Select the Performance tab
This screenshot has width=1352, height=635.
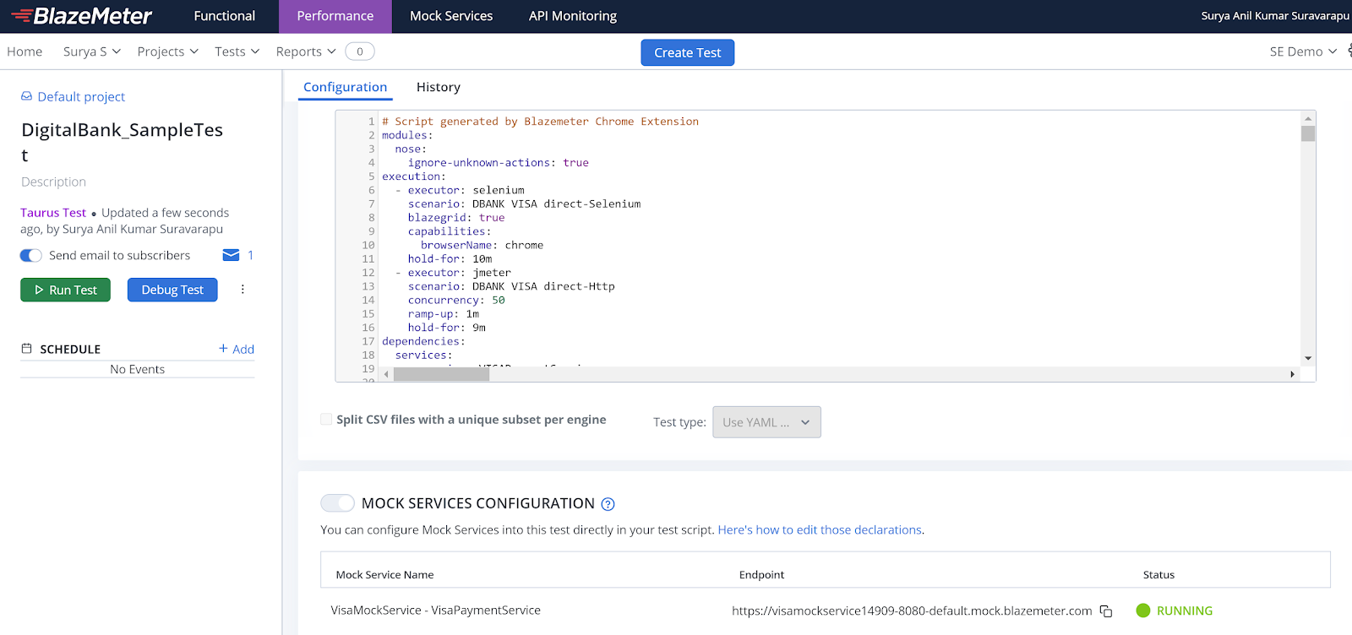[335, 16]
